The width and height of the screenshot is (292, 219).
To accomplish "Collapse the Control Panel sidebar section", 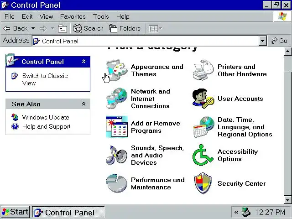I will [84, 62].
